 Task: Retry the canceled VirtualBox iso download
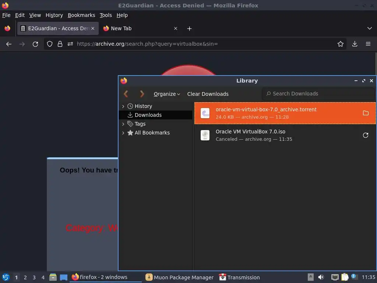coord(366,135)
